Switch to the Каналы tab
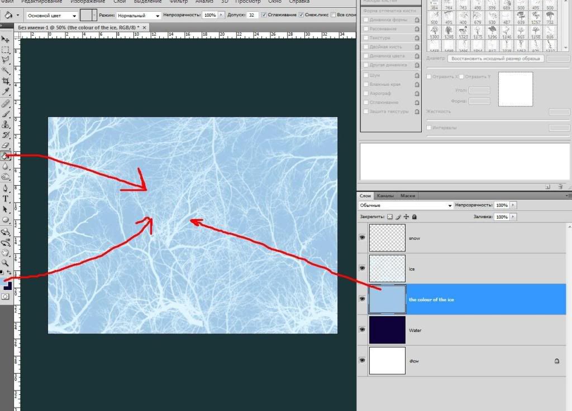This screenshot has width=572, height=411. tap(385, 196)
